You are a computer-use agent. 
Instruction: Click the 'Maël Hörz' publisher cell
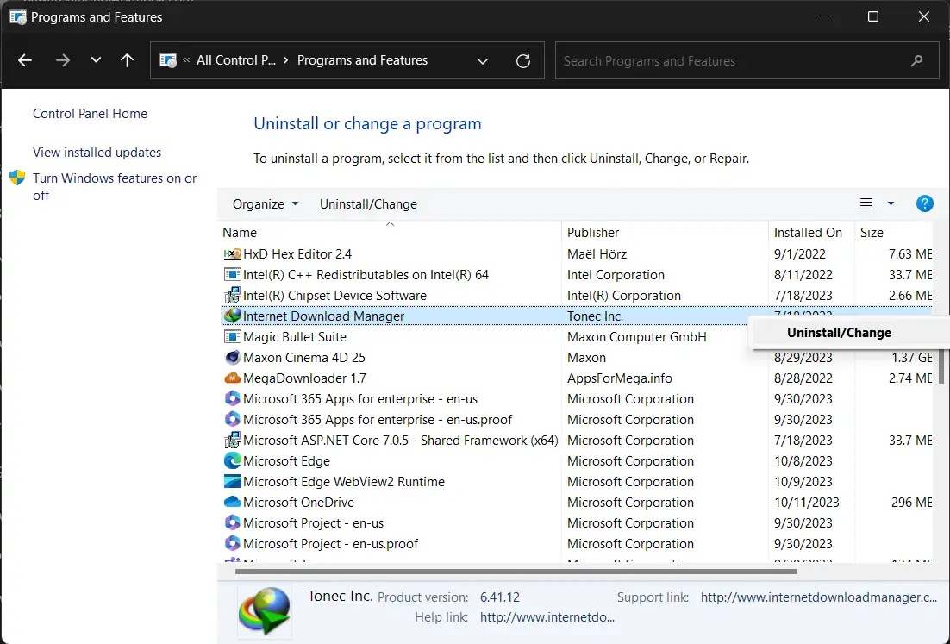[597, 253]
